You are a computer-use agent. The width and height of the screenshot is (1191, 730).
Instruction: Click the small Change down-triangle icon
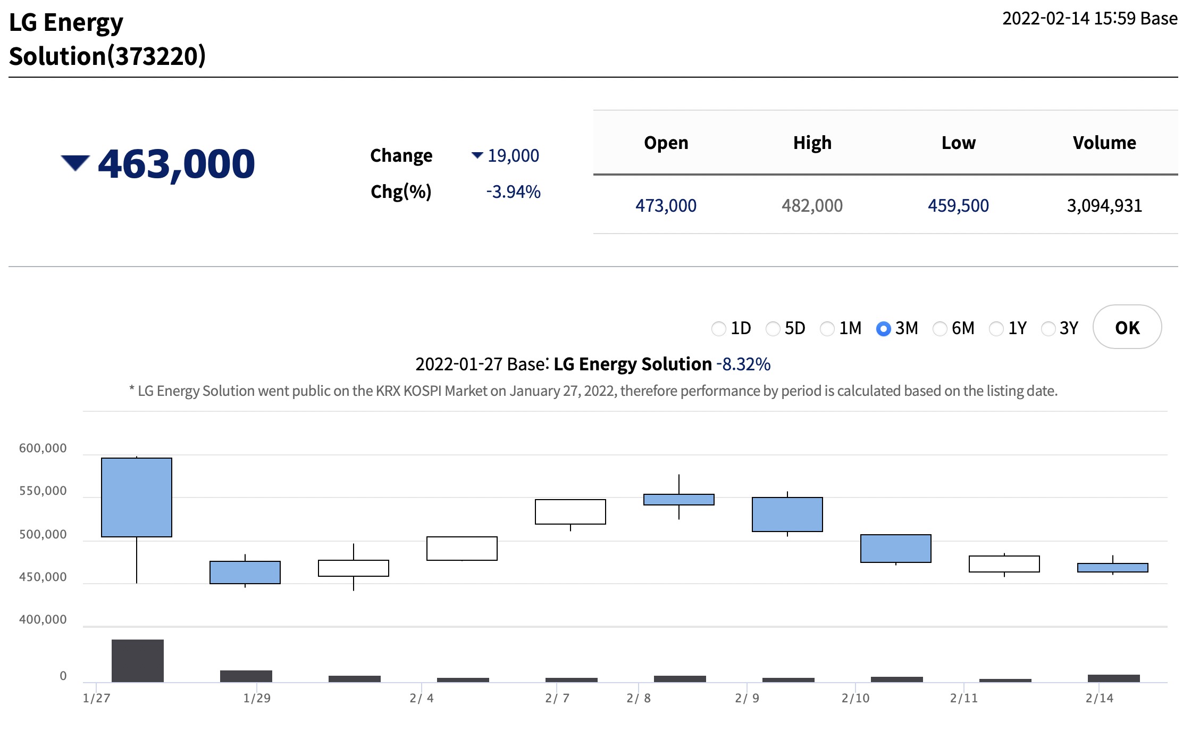pyautogui.click(x=477, y=155)
